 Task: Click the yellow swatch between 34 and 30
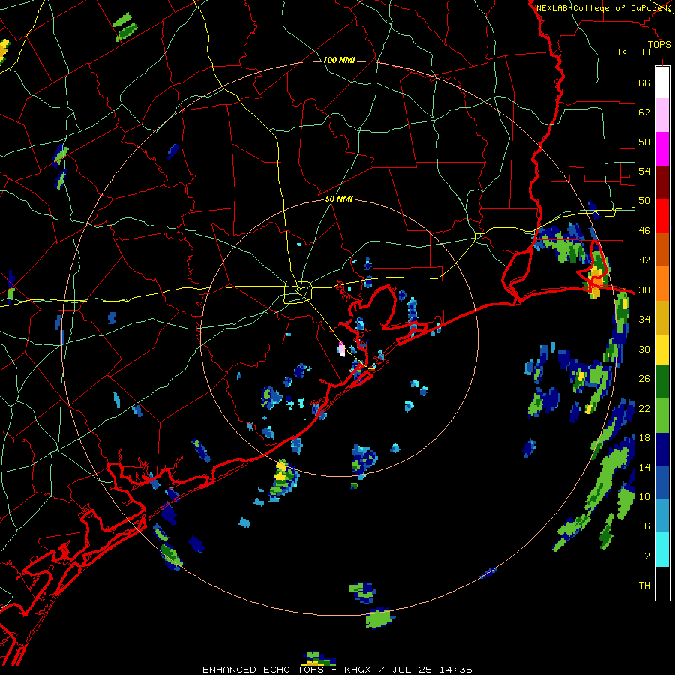pyautogui.click(x=662, y=349)
